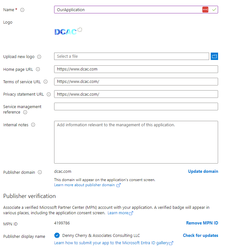Viewport: 234px width, 249px height.
Task: Open the Microsoft Entra ID gallery submission link
Action: point(114,243)
